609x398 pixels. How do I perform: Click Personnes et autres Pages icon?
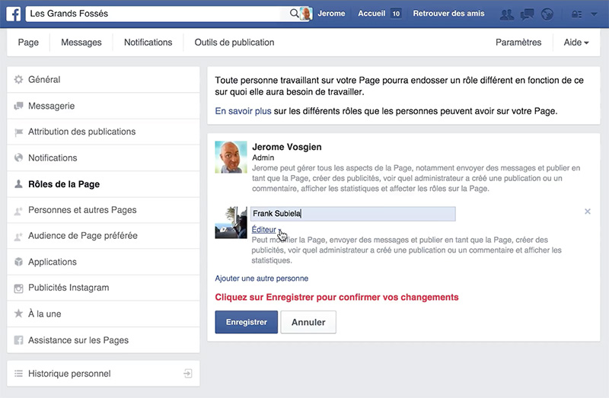(x=18, y=211)
